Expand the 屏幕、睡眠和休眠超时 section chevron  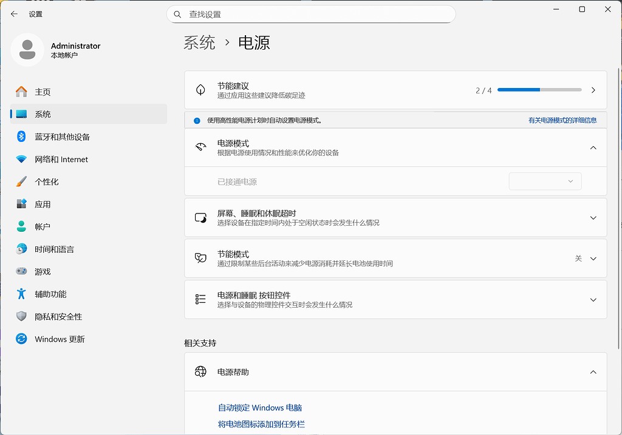point(593,218)
